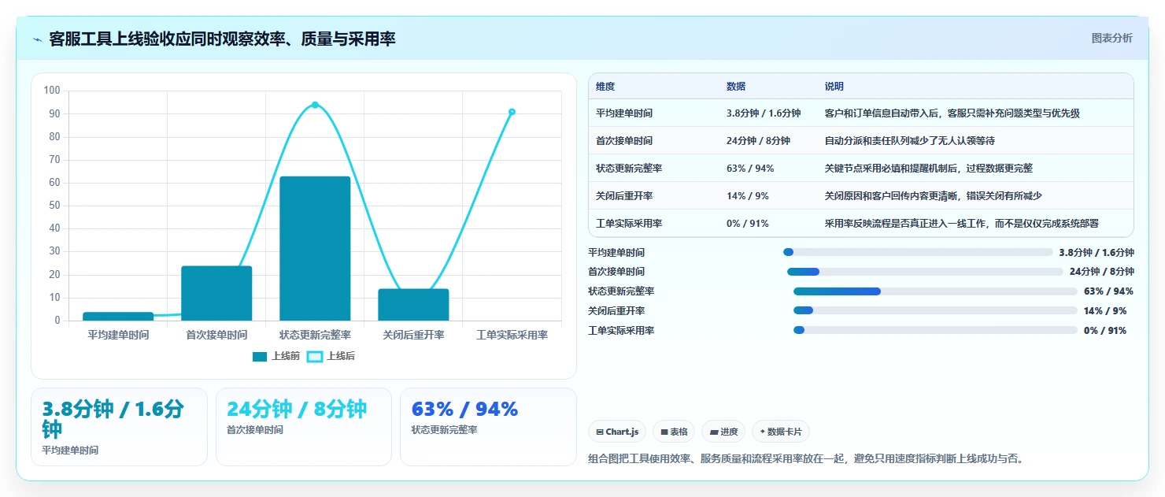Click the 状态更新完整率 progress bar

click(935, 291)
